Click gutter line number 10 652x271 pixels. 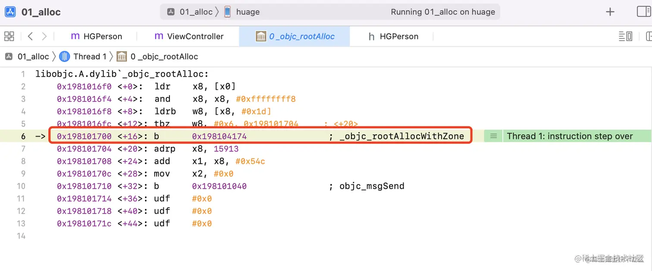tap(21, 186)
